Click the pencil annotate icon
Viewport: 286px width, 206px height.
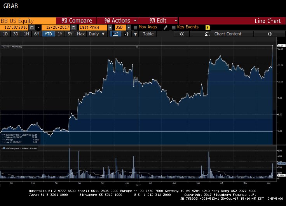166,28
